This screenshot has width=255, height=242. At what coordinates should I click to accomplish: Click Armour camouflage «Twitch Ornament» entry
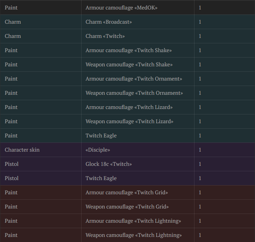click(x=134, y=79)
